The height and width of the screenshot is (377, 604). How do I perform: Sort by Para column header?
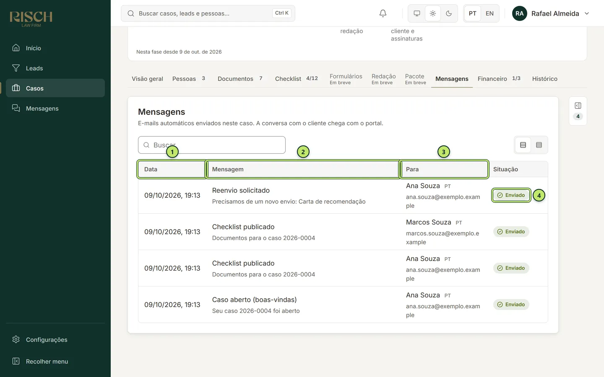tap(444, 169)
